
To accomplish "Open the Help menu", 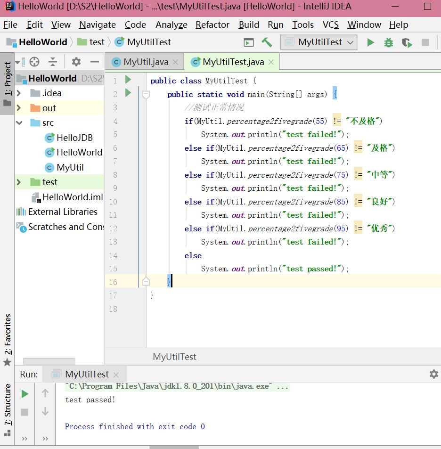I will 398,25.
